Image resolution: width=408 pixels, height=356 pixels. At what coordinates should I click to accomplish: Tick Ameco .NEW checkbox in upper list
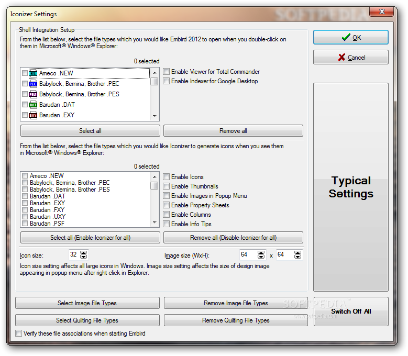[x=25, y=73]
